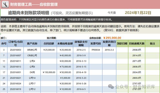Select receivable amount ¥65,000.00

point(65,61)
